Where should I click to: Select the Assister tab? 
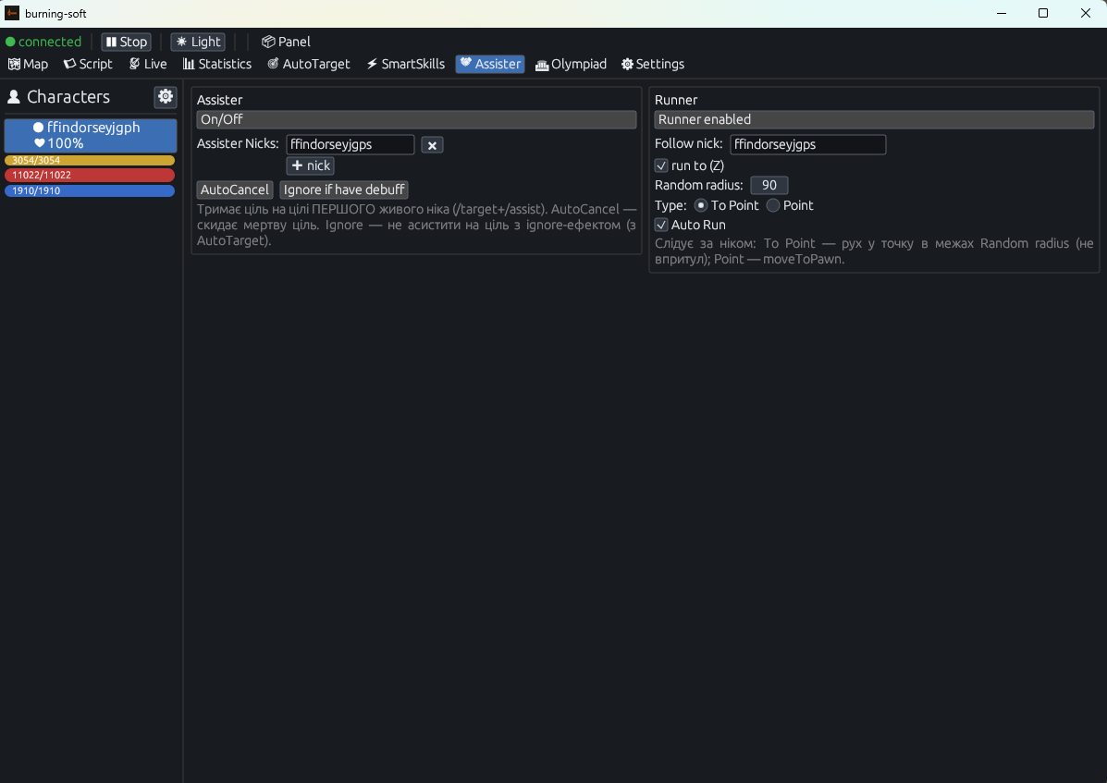(x=490, y=64)
